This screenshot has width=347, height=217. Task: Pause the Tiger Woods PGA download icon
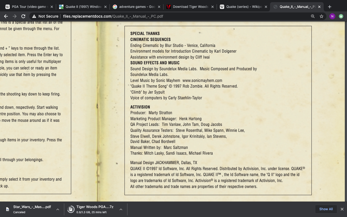[x=71, y=209]
